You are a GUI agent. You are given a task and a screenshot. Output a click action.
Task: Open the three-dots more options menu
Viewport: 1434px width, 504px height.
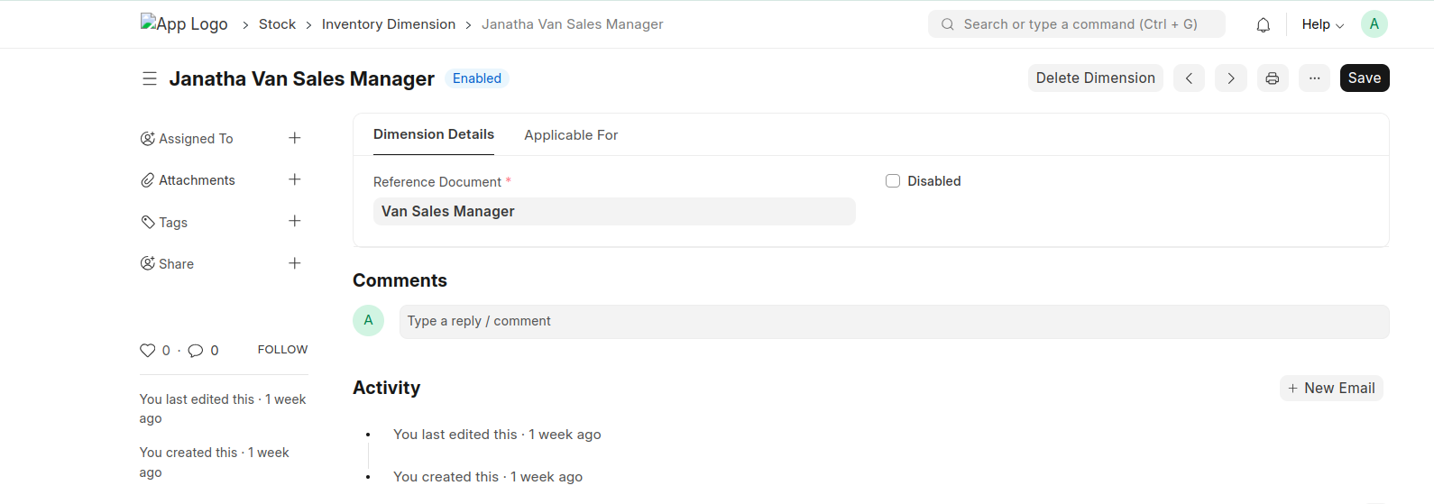[x=1314, y=78]
